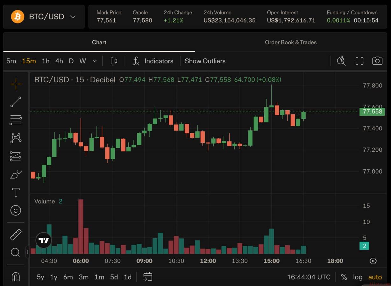Open the emoji icons tool
The image size is (391, 286).
(16, 210)
